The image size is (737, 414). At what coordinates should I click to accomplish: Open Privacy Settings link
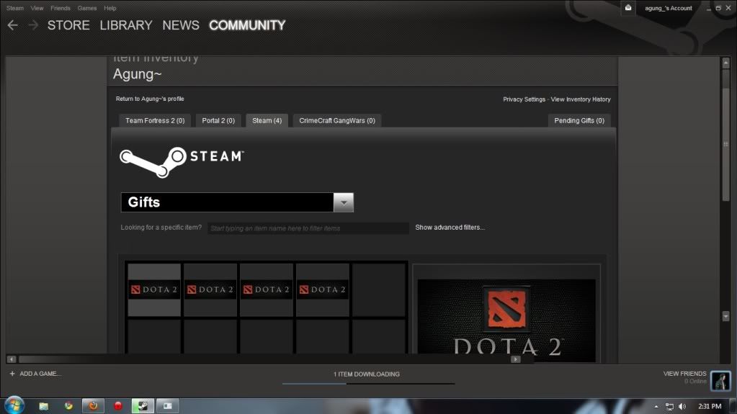click(524, 99)
